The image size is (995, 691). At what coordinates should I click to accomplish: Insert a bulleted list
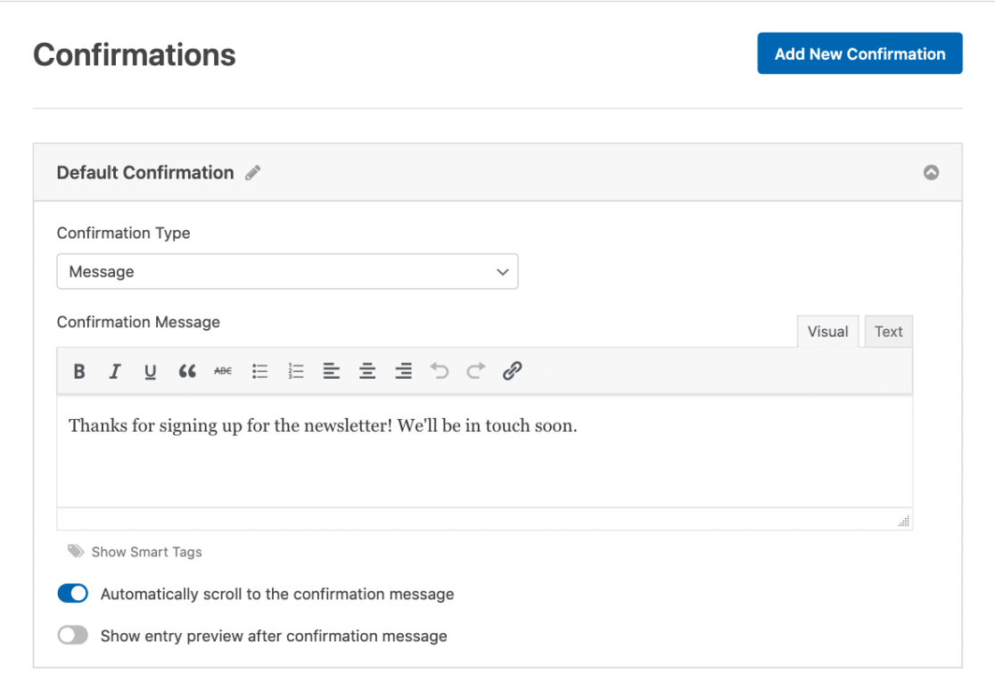259,371
